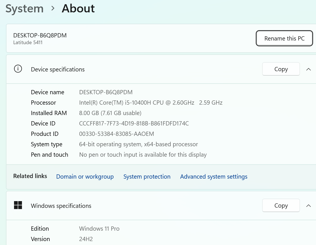The height and width of the screenshot is (245, 316).
Task: Click DESKTOP-B6Q8PDM title in the top card
Action: 40,35
